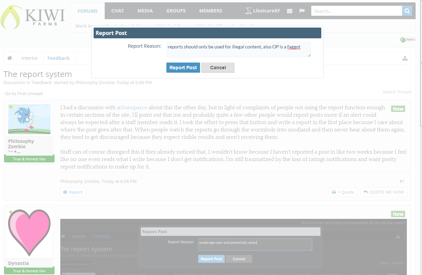
Task: Click the + Quote button
Action: (x=343, y=192)
